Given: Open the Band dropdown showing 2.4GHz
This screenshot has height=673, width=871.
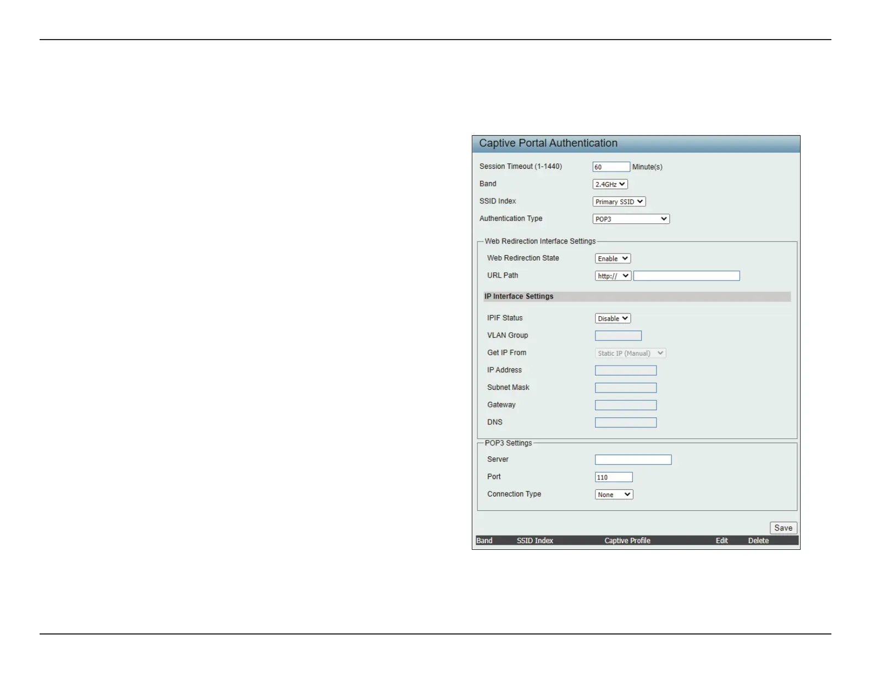Looking at the screenshot, I should pyautogui.click(x=610, y=184).
